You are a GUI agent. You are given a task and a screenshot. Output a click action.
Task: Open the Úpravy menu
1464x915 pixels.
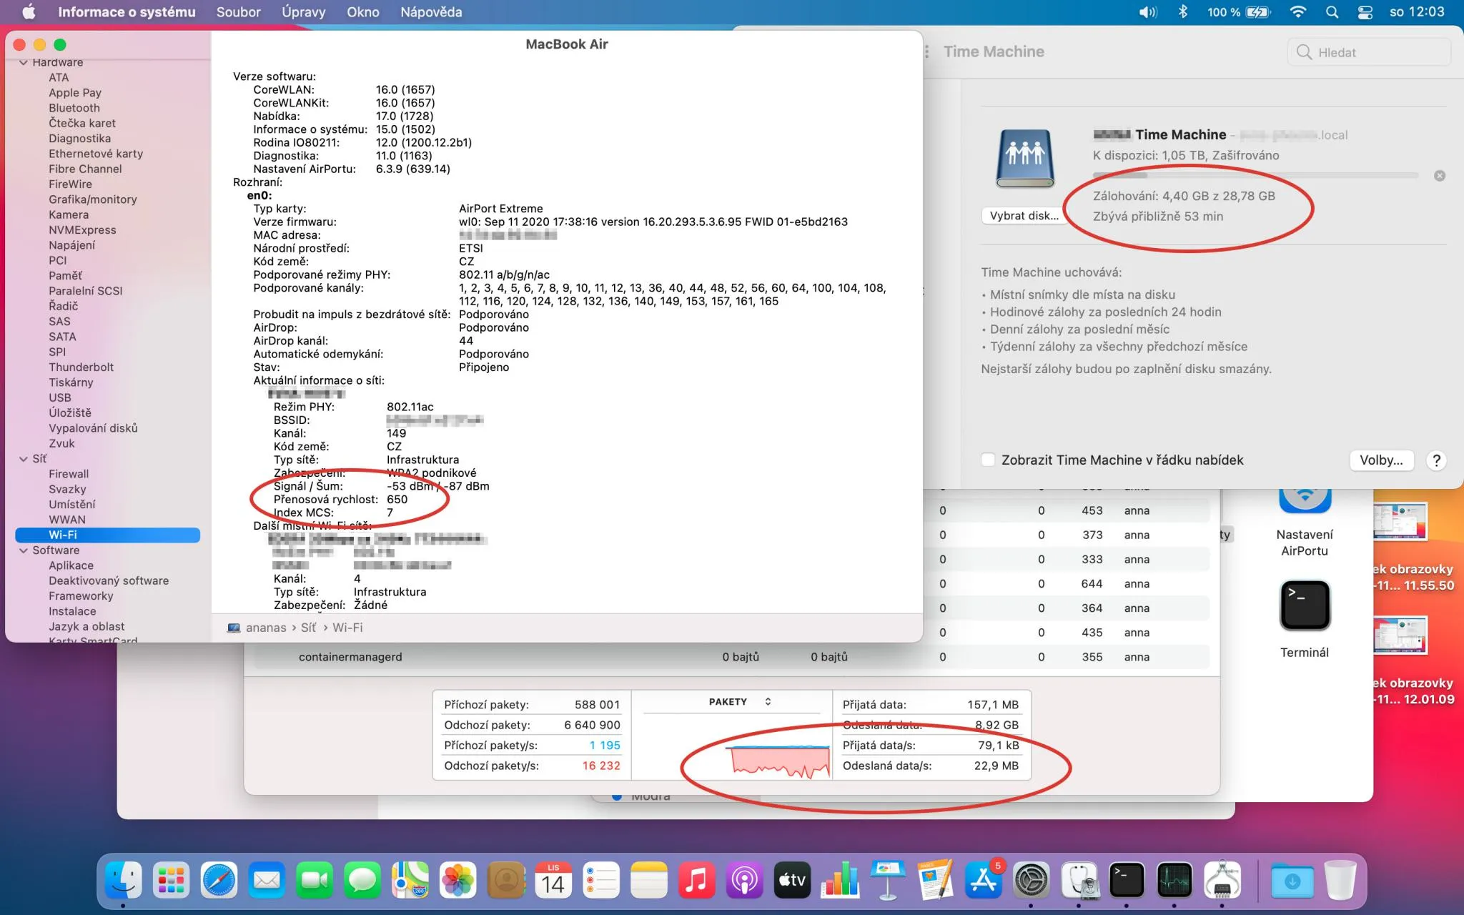click(x=304, y=12)
